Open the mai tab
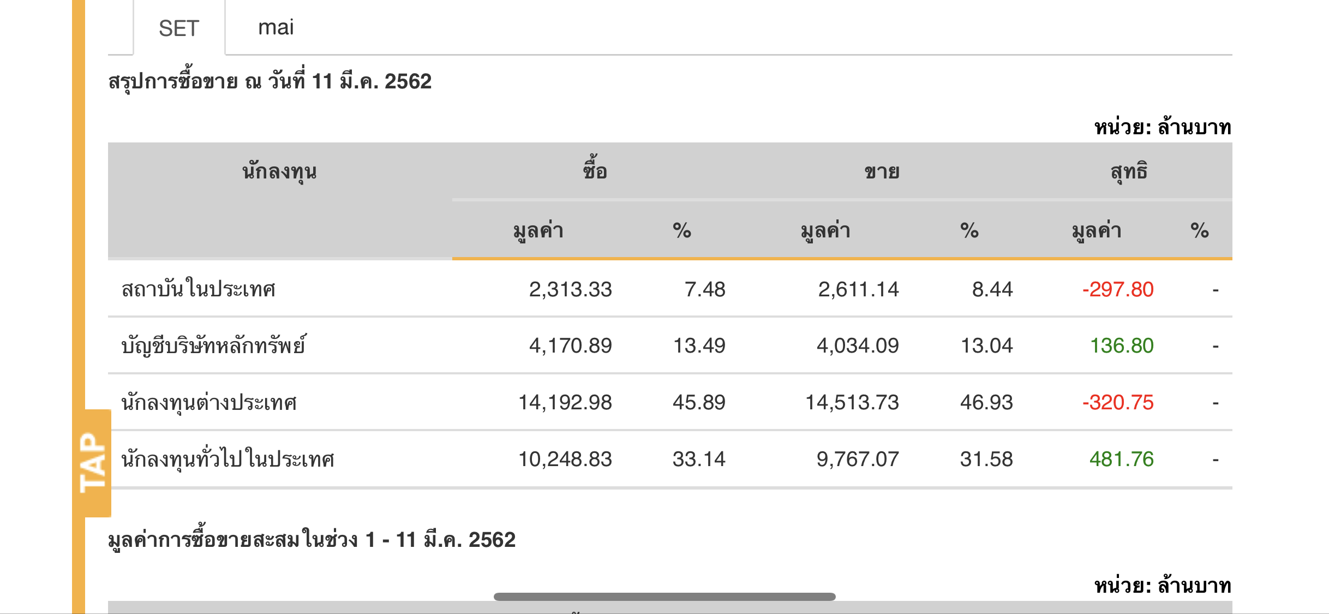Image resolution: width=1329 pixels, height=614 pixels. (x=276, y=27)
